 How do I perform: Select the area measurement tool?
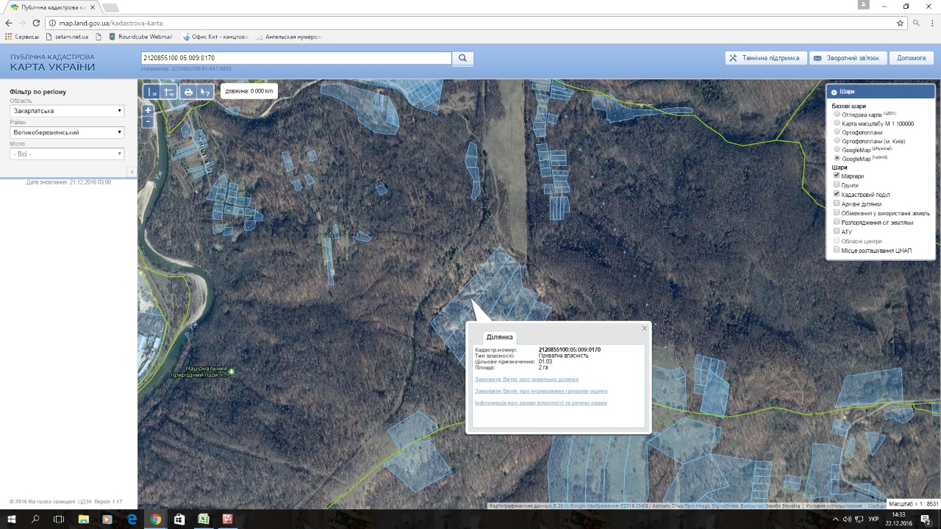pyautogui.click(x=169, y=92)
